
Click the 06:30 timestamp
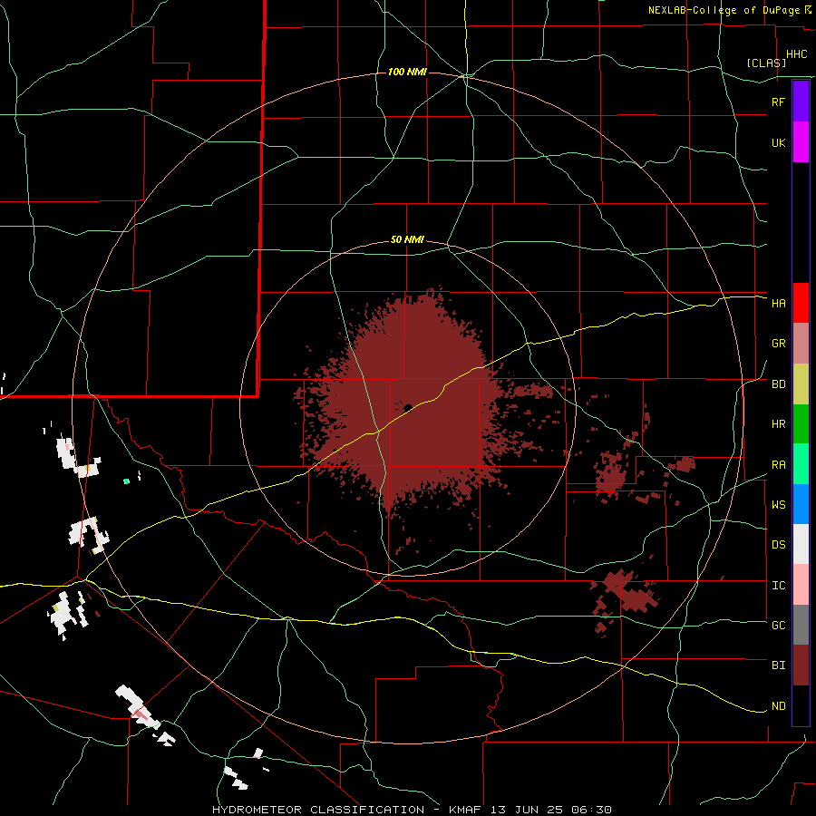(x=594, y=810)
